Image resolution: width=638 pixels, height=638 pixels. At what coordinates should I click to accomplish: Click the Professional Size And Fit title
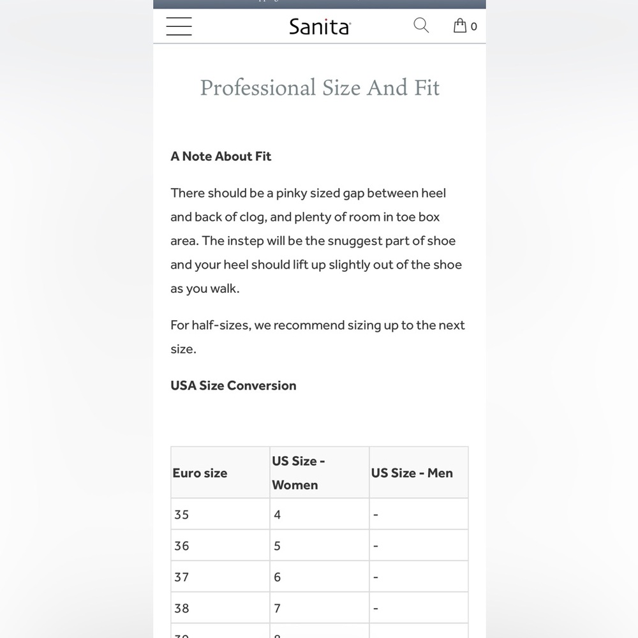(320, 87)
